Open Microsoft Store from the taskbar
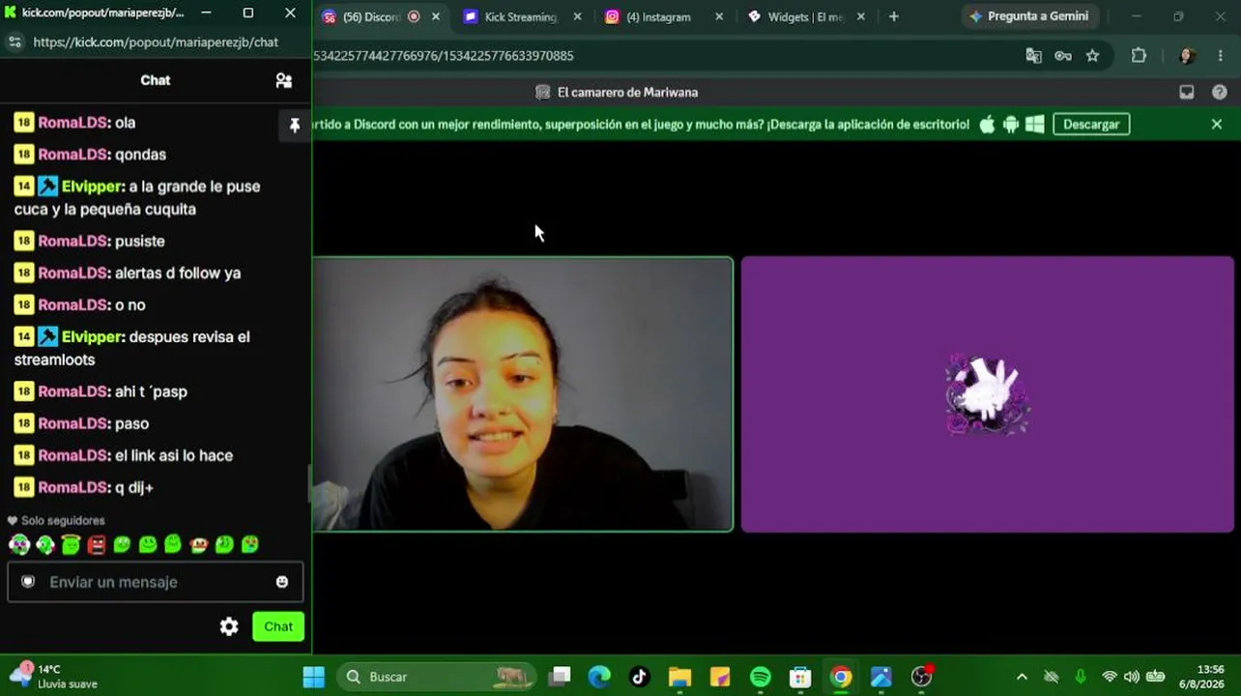 [x=800, y=677]
